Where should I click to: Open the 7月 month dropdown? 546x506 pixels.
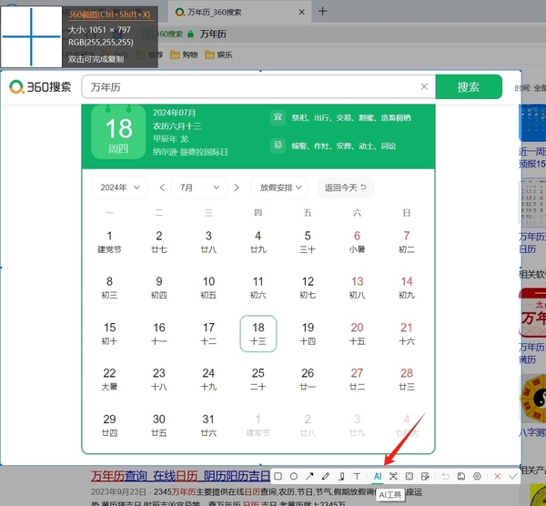tap(197, 187)
